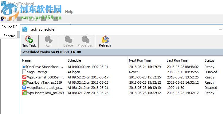Screen dimensions: 223x114
Task: Click last run time '2018-05-23 13:52:25'
Action: coord(183,77)
